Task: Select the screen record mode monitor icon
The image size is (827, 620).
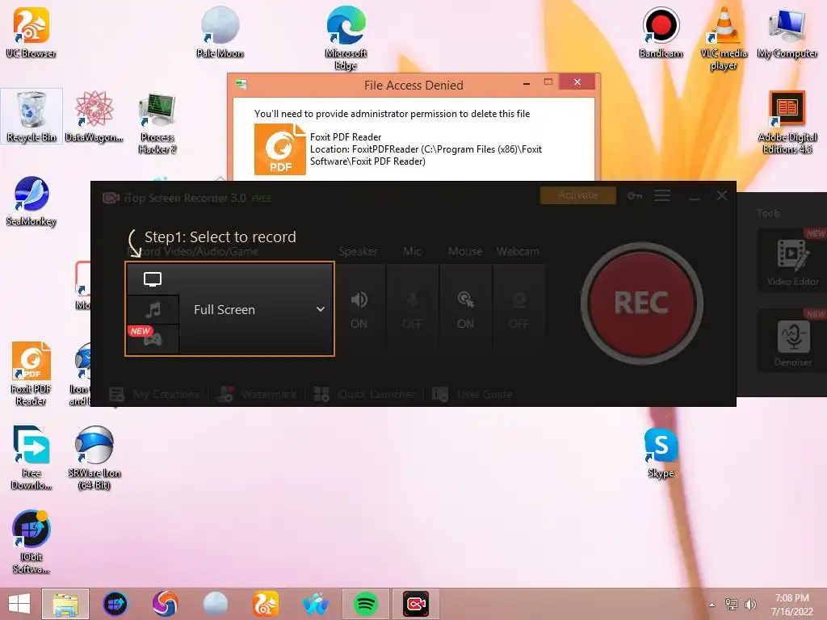Action: pos(153,279)
